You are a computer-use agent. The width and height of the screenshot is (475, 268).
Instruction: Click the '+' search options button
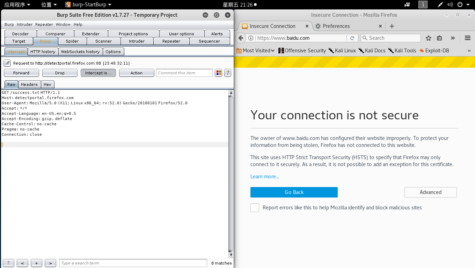coord(36,263)
